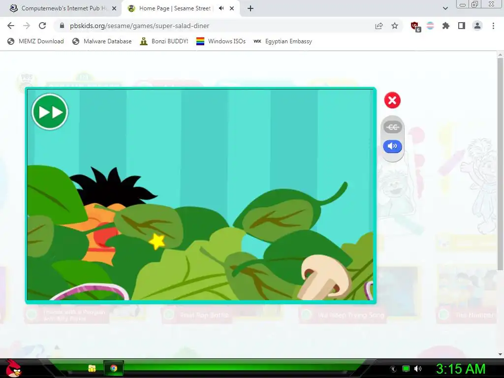The width and height of the screenshot is (504, 378).
Task: Open the Extensions puzzle piece menu
Action: click(x=445, y=26)
